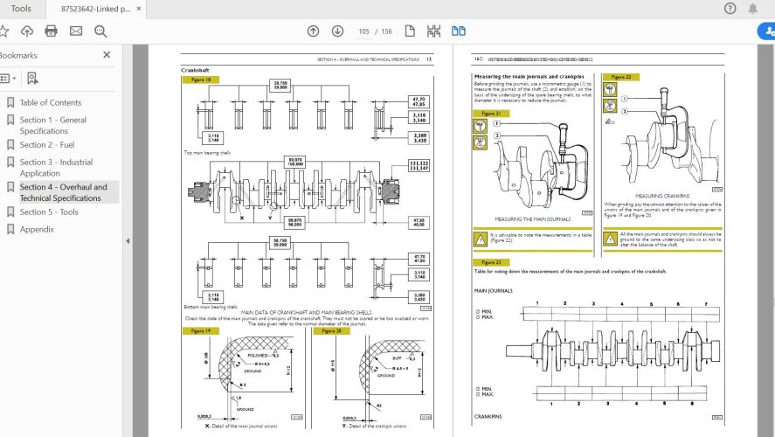
Task: Toggle the fit-page single view button
Action: pos(409,31)
